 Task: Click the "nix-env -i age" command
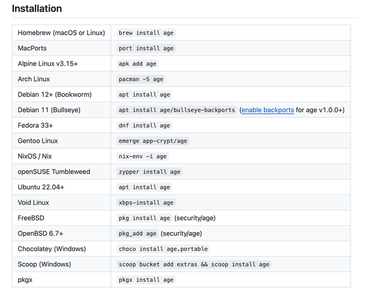point(142,156)
